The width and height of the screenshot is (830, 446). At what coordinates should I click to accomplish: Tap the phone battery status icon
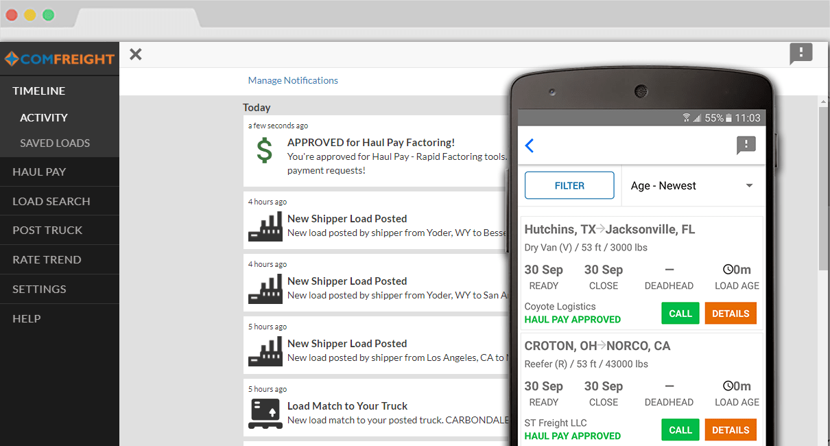(728, 118)
